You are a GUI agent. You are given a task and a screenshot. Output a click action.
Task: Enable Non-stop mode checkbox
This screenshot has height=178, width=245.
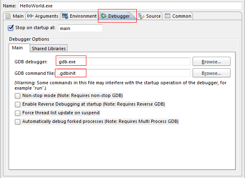click(17, 96)
